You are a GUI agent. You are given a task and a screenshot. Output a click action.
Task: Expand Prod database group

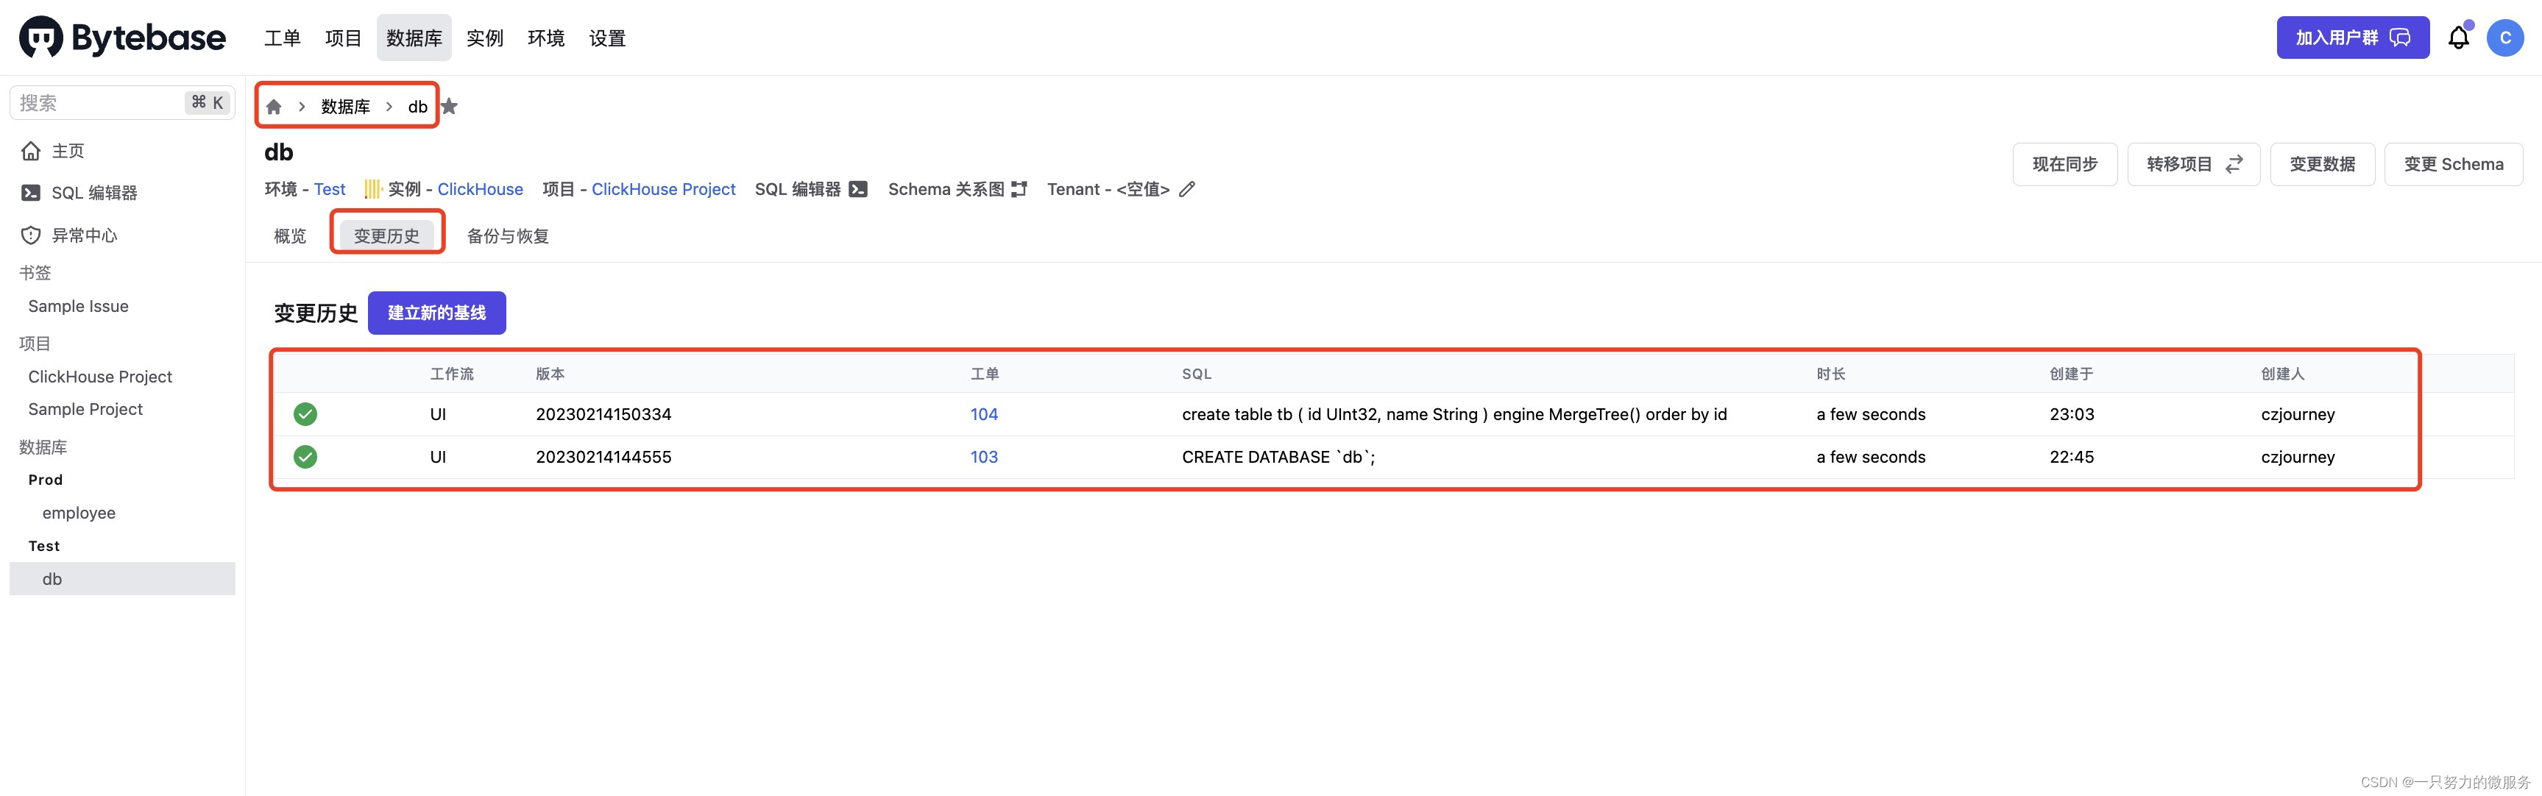(43, 480)
